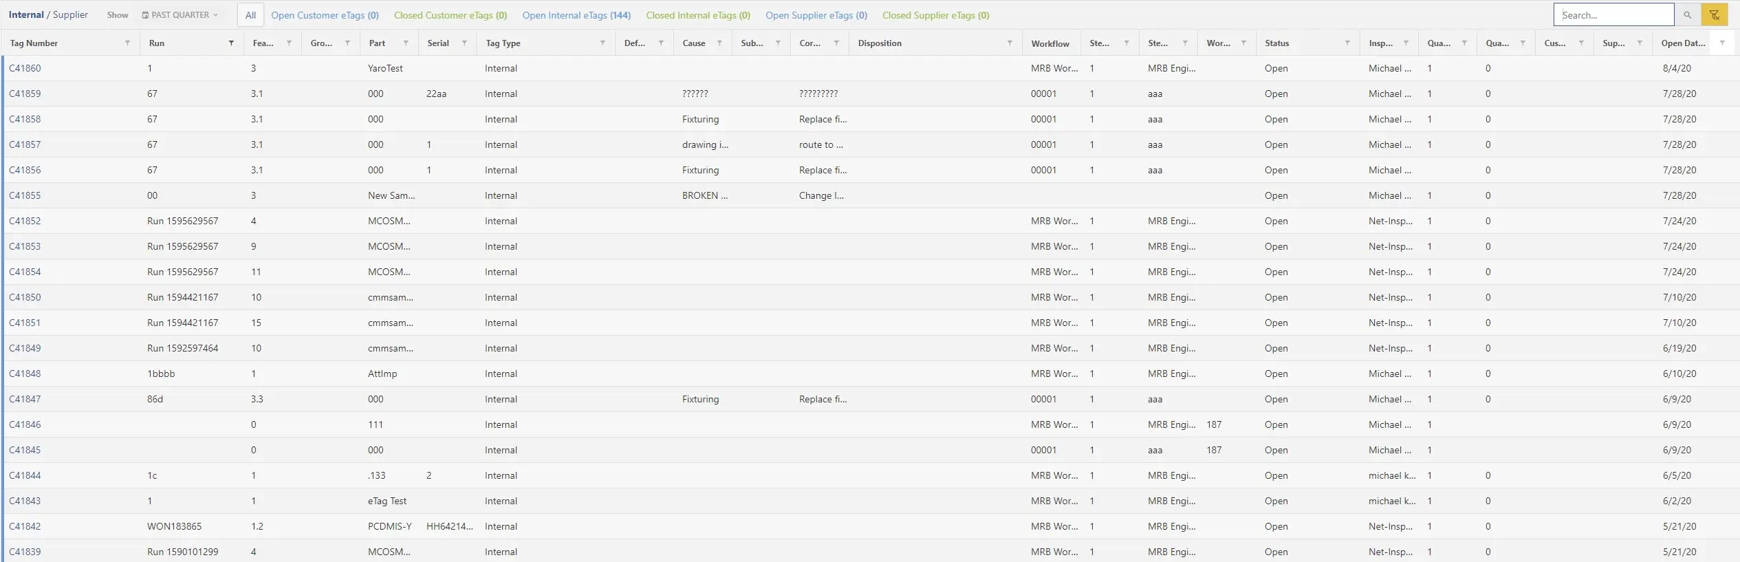
Task: Click the clear filters icon button
Action: coord(1715,15)
